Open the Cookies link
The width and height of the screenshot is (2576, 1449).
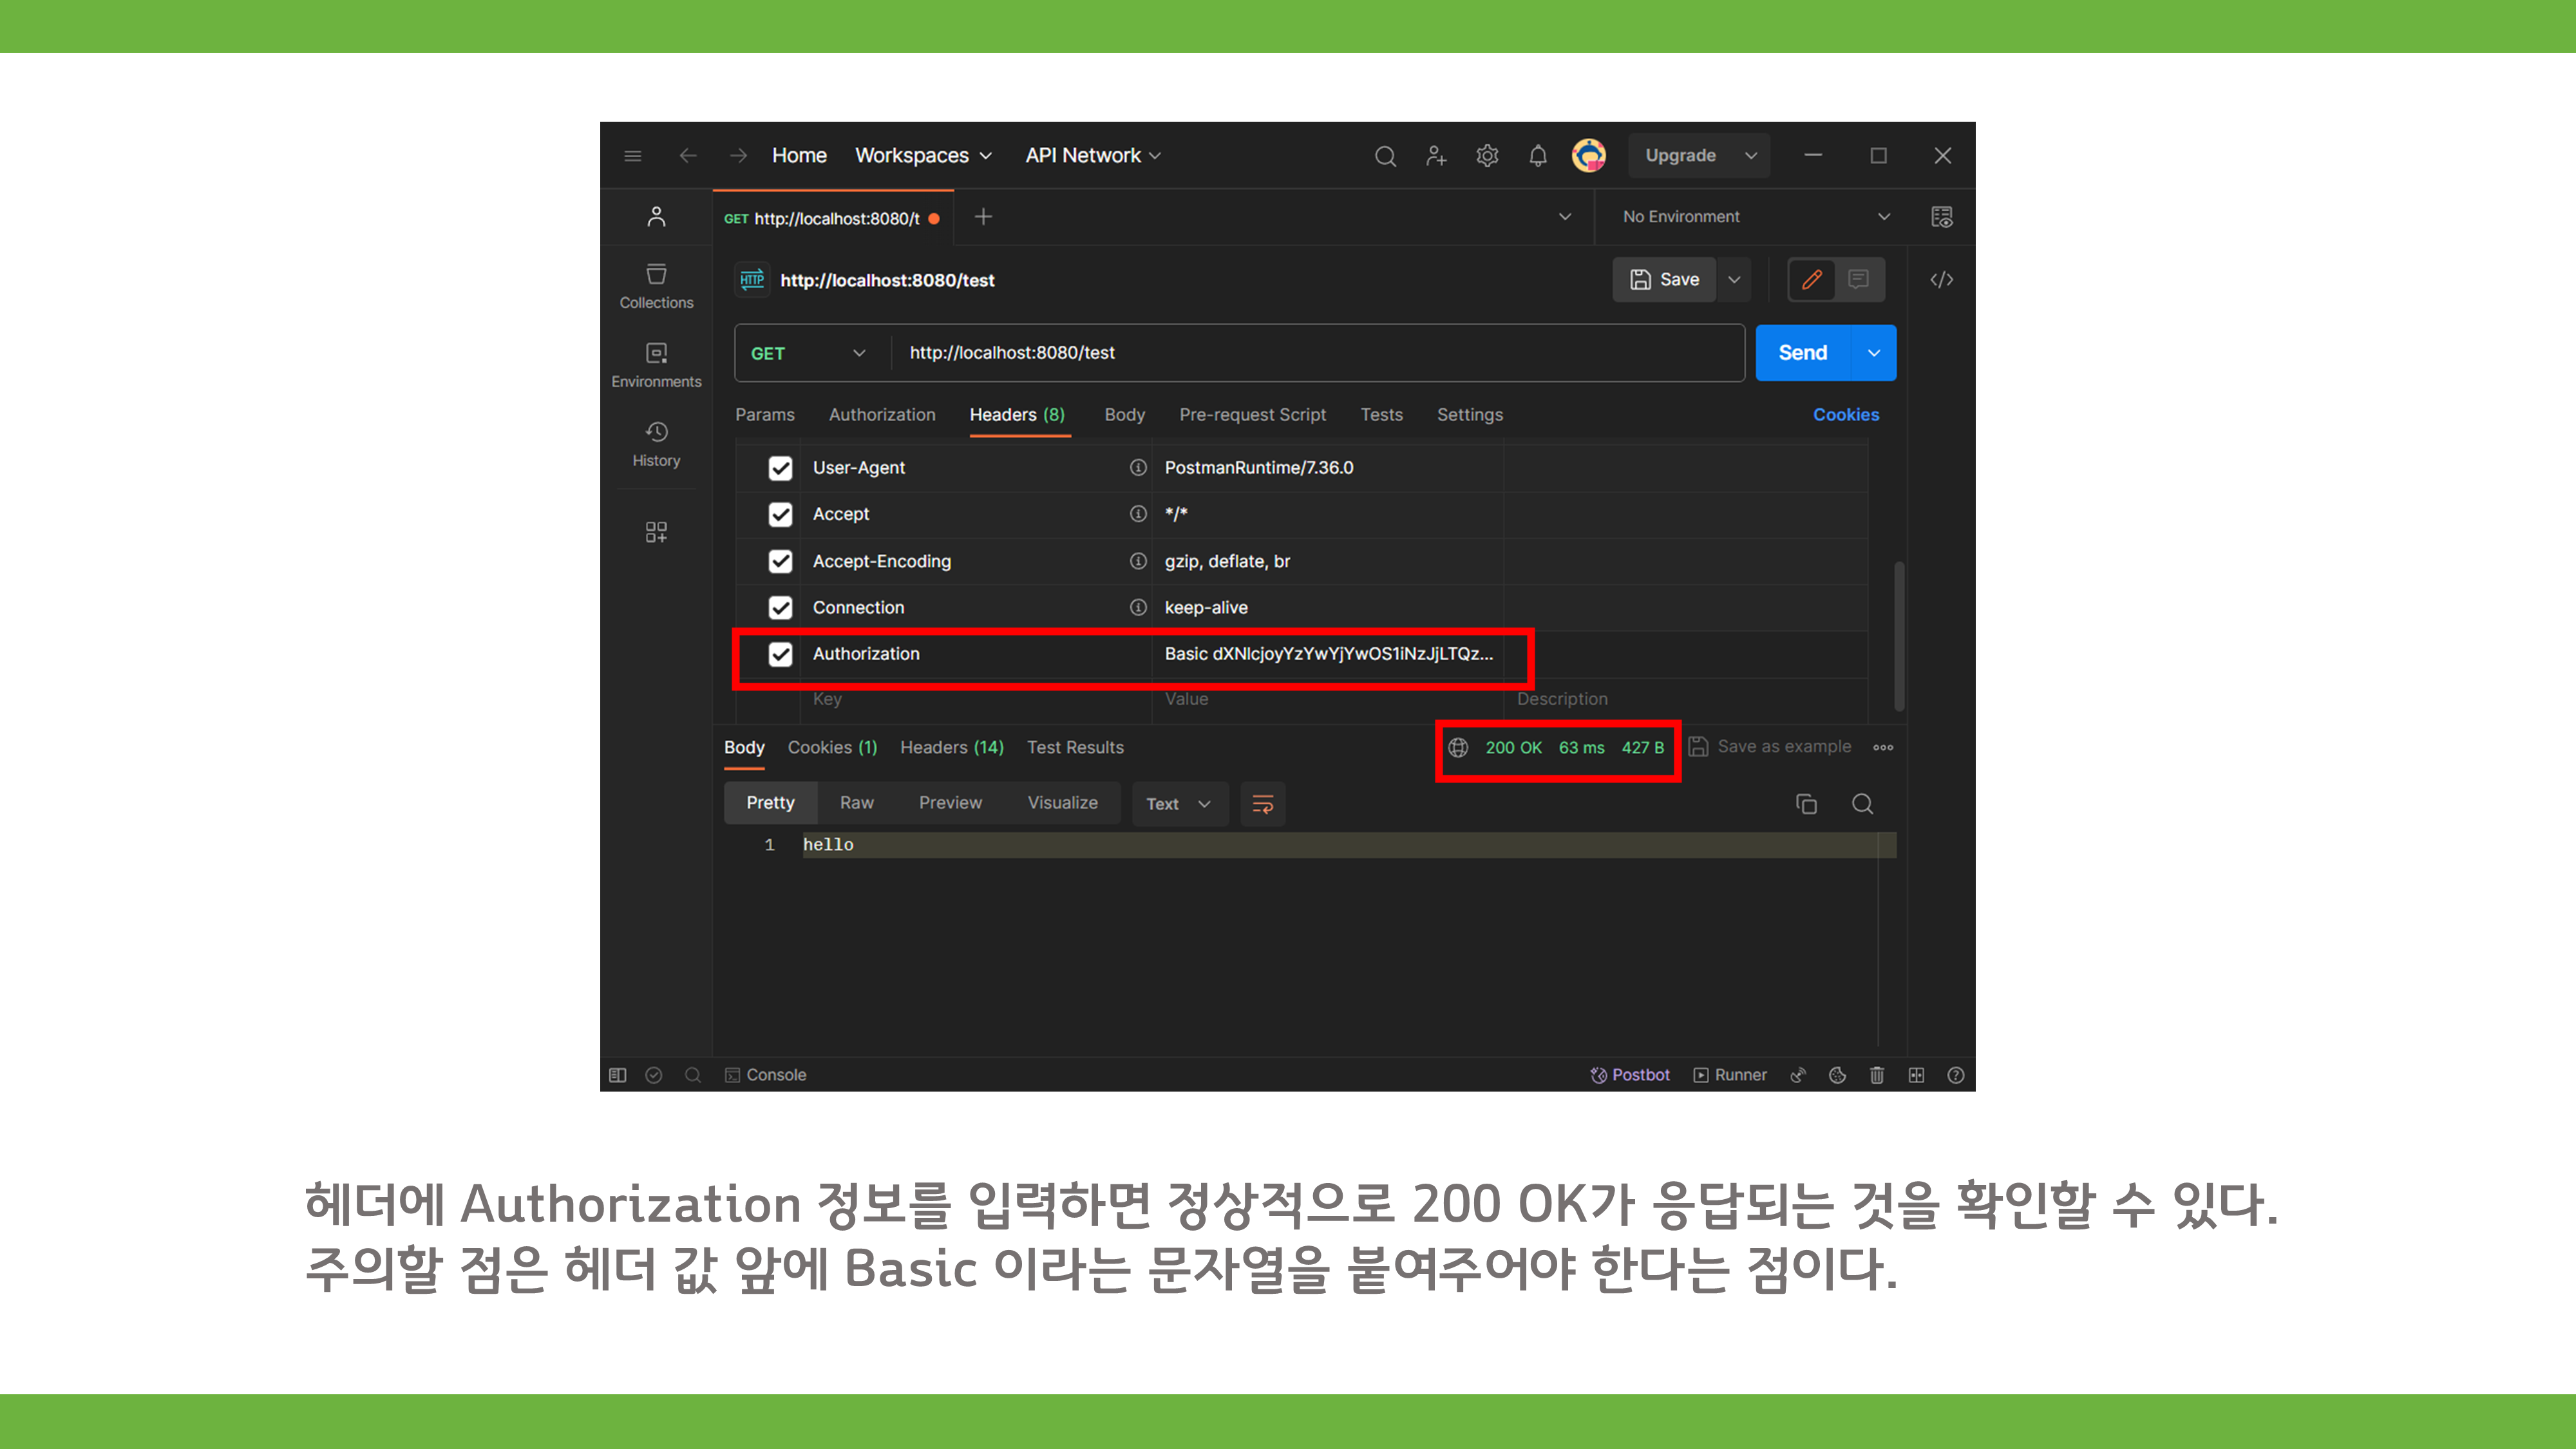pos(1845,415)
